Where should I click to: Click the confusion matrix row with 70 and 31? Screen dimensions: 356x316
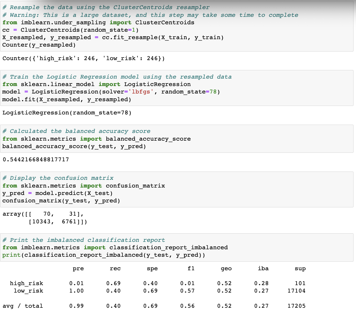(43, 214)
